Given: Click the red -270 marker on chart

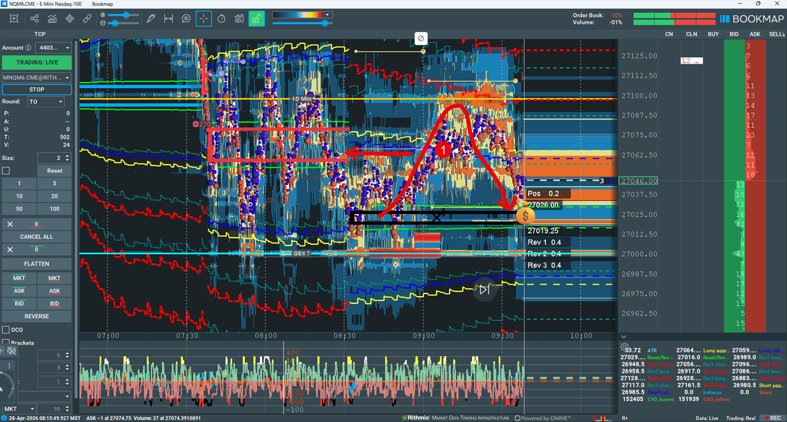Looking at the screenshot, I should click(x=202, y=124).
